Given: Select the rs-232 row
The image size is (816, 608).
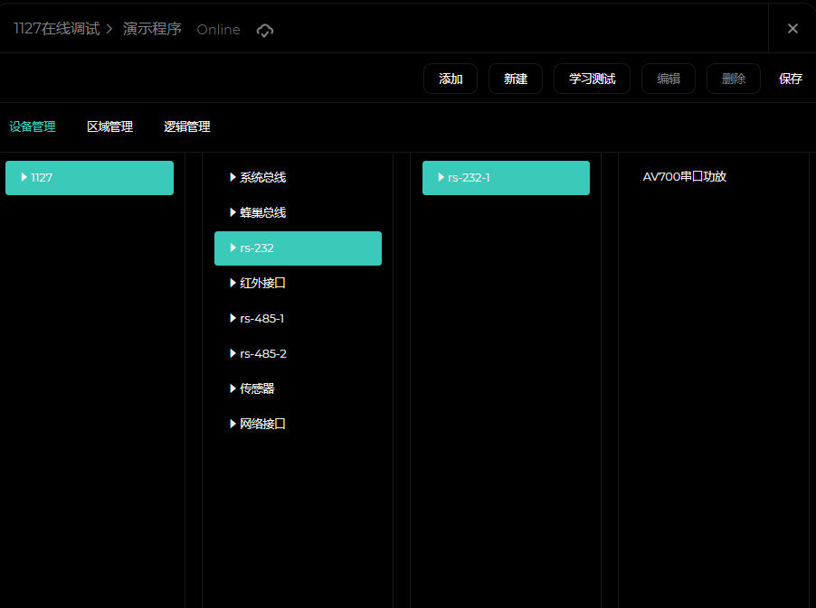Looking at the screenshot, I should [x=298, y=248].
